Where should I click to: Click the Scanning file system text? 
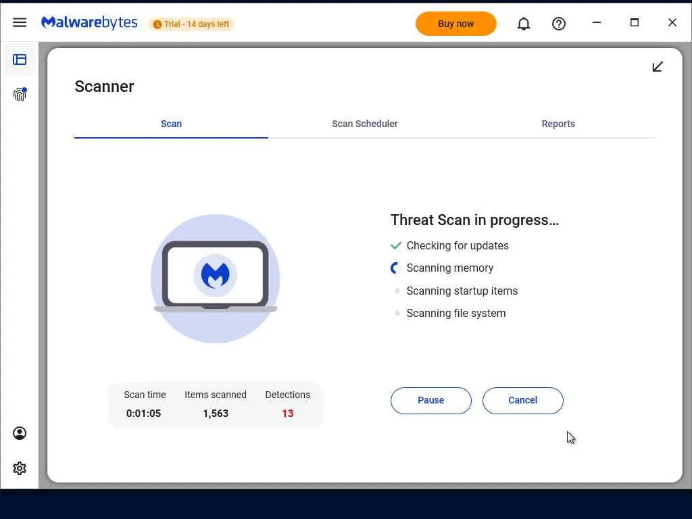(456, 314)
